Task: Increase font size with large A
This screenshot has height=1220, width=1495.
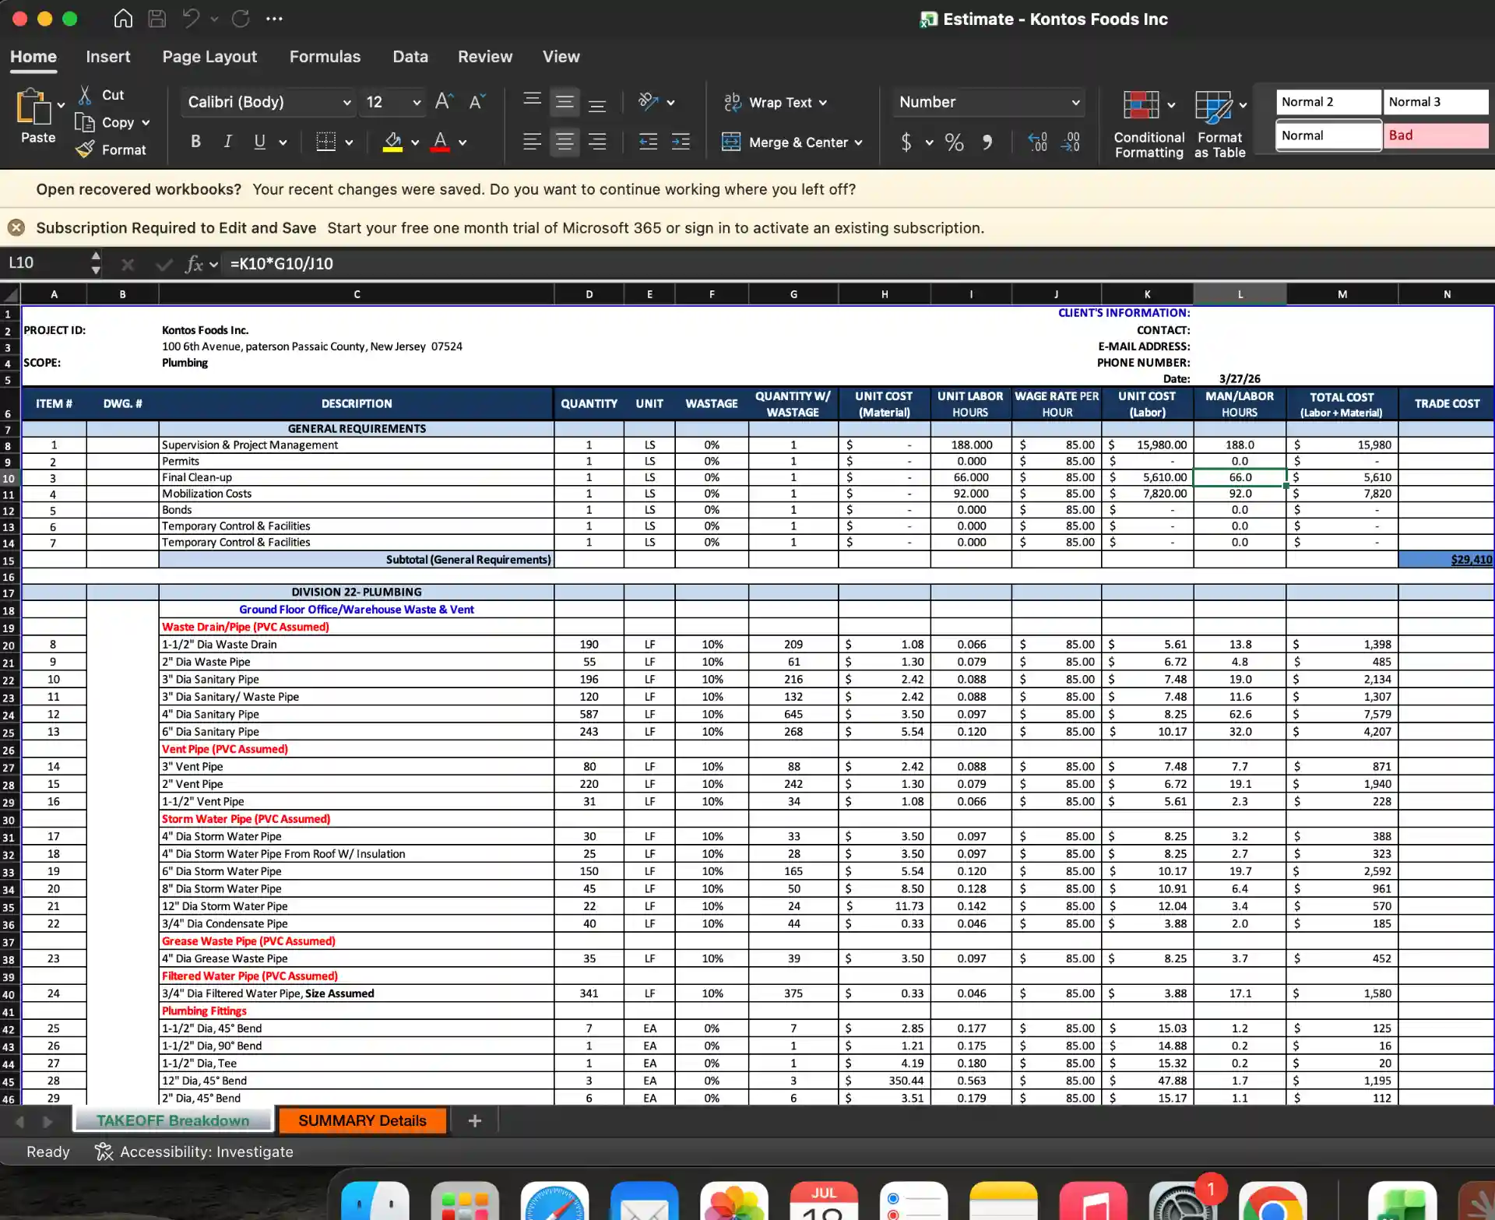Action: 444,101
